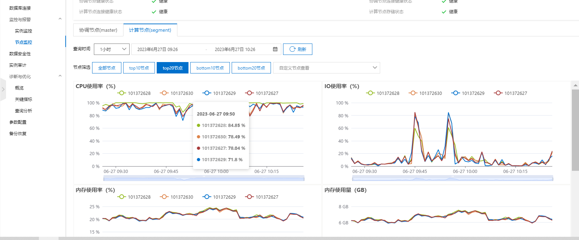The height and width of the screenshot is (240, 579).
Task: Collapse the 监控与报警 sidebar section
Action: click(60, 19)
